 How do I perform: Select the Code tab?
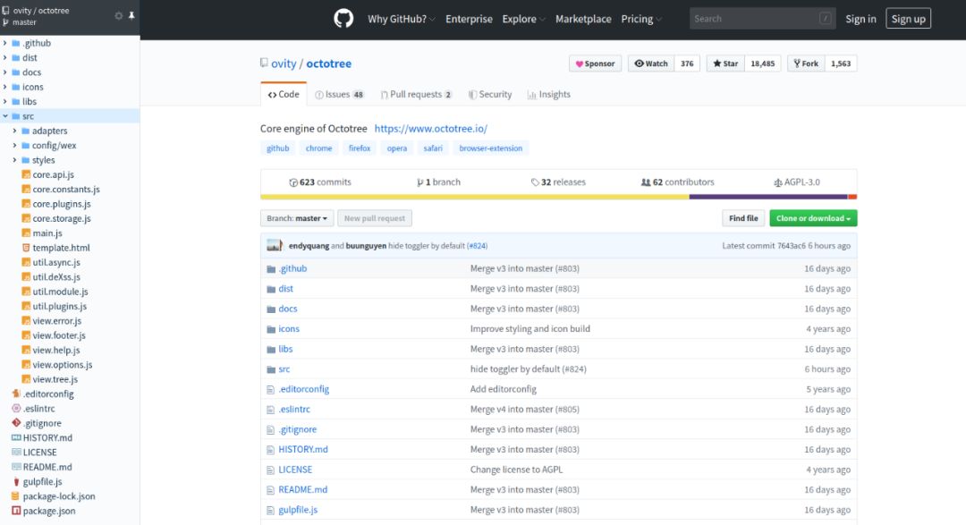point(284,94)
